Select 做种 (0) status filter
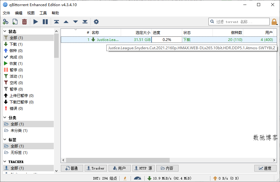Image resolution: width=280 pixels, height=182 pixels. click(28, 50)
